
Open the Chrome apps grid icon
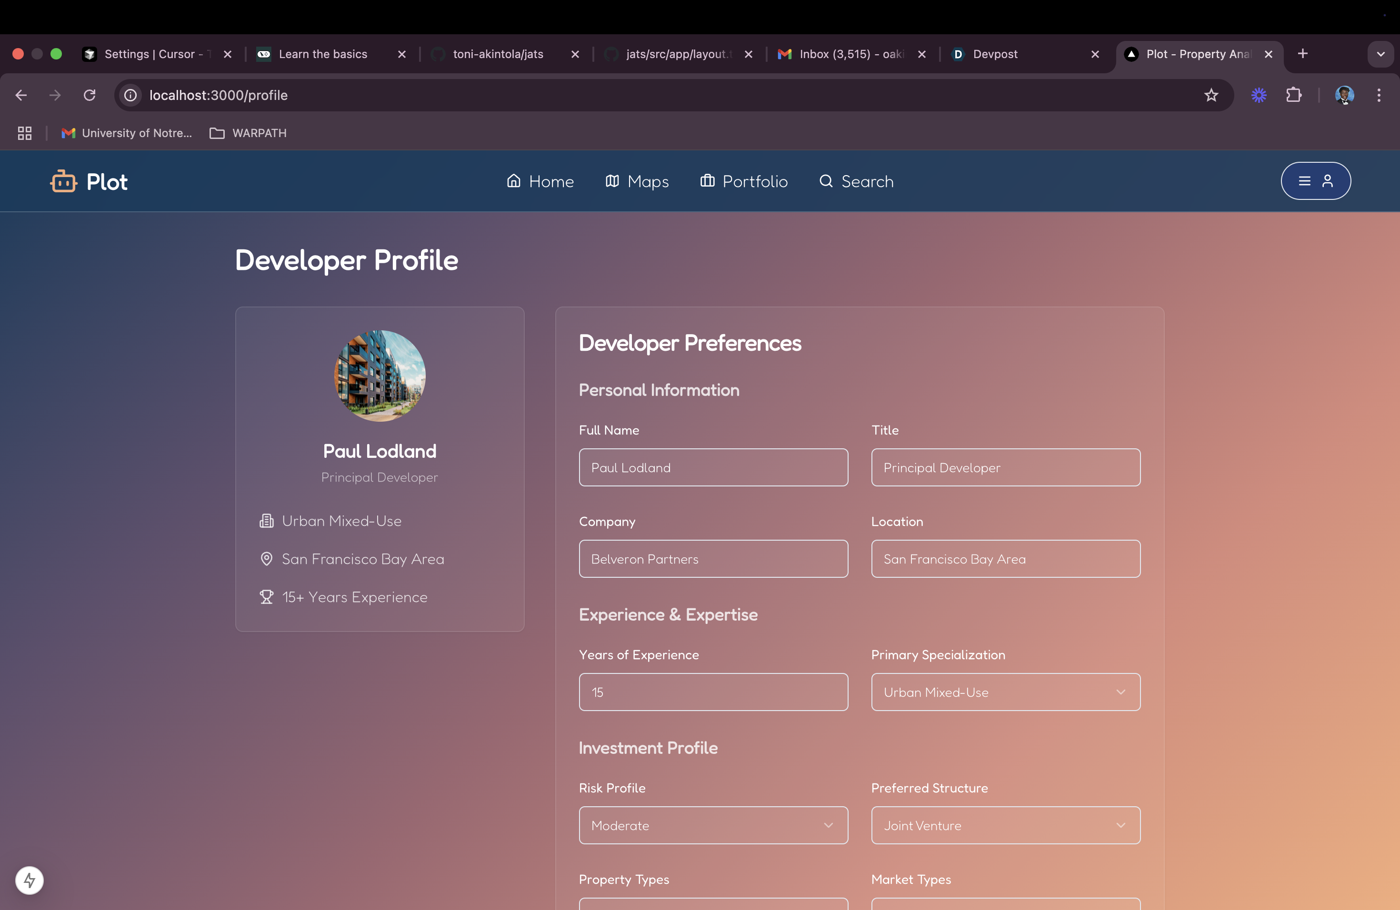[x=25, y=133]
